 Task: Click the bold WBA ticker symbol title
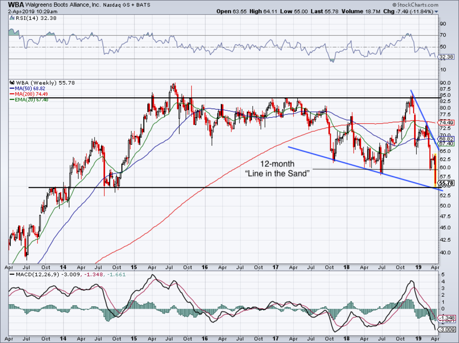[15, 5]
